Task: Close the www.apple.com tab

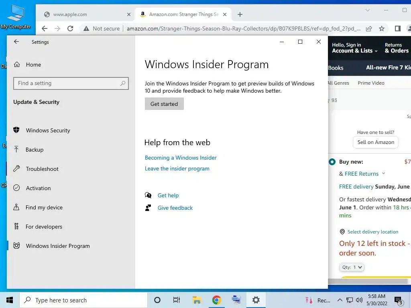Action: point(129,14)
